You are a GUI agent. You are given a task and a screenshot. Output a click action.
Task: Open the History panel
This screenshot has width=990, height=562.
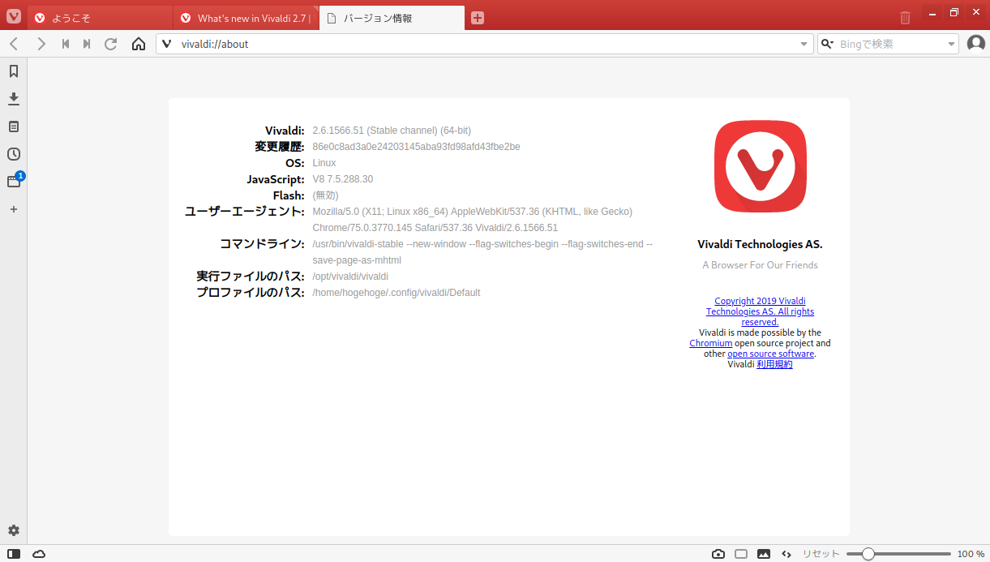coord(14,154)
